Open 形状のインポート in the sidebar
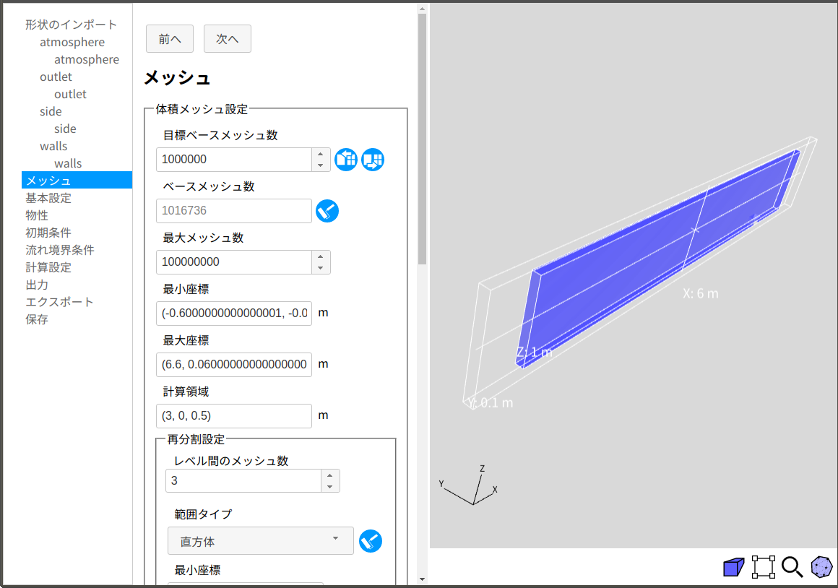838x588 pixels. 71,25
